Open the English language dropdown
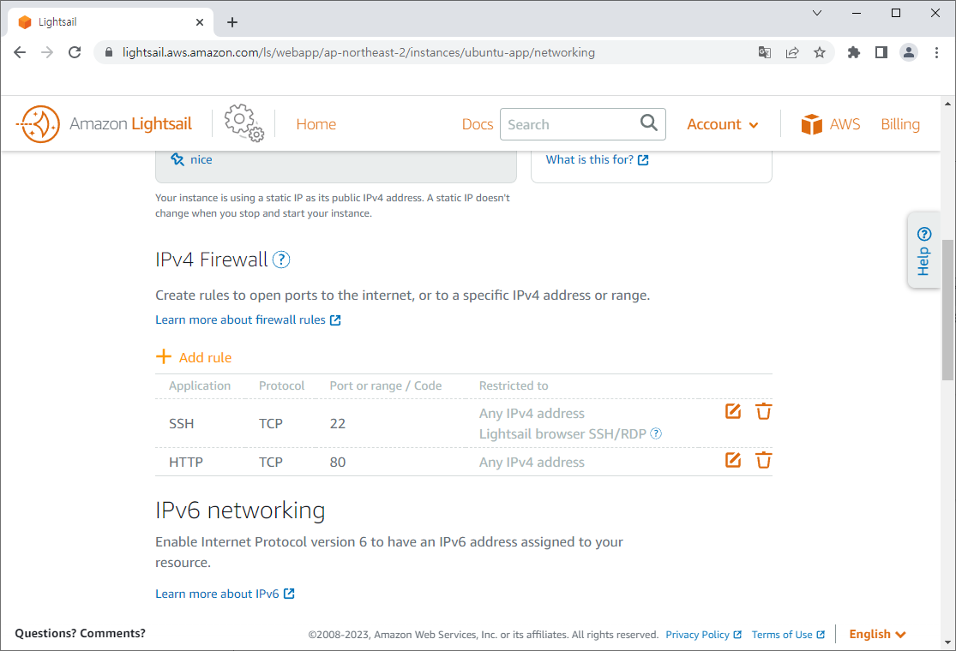Viewport: 956px width, 651px height. tap(876, 634)
